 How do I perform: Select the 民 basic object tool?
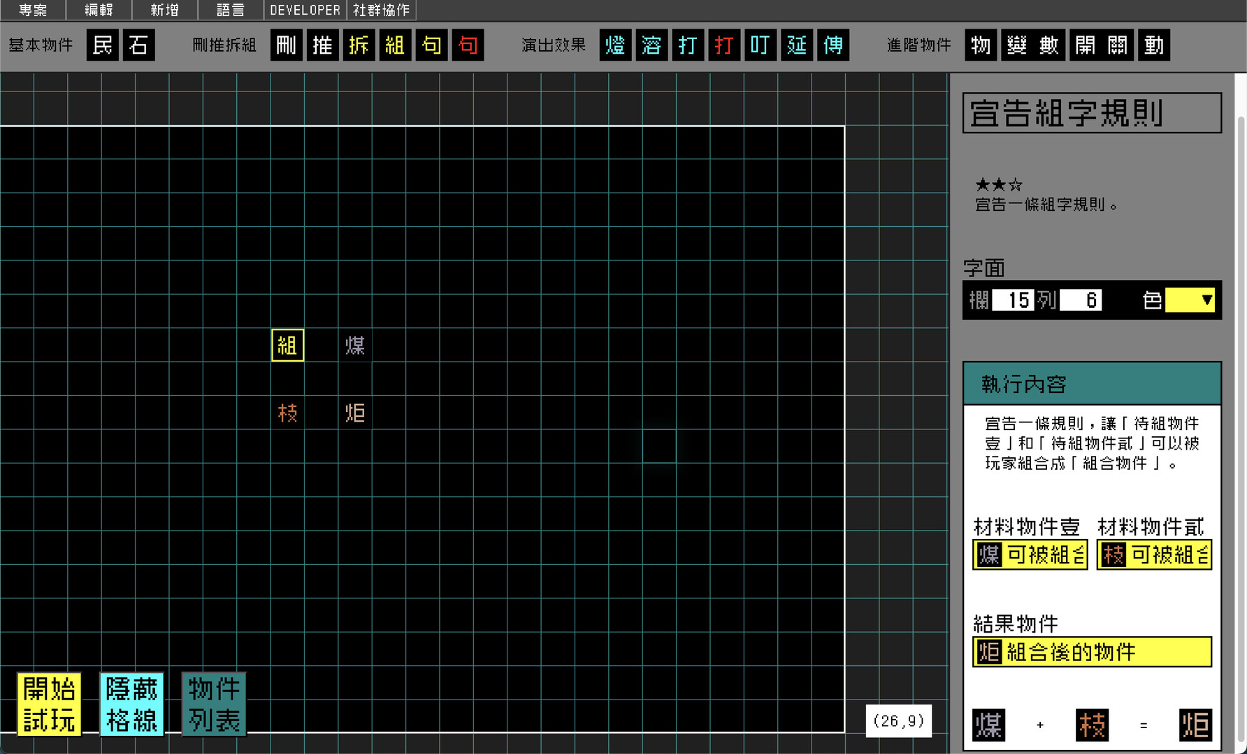[102, 45]
